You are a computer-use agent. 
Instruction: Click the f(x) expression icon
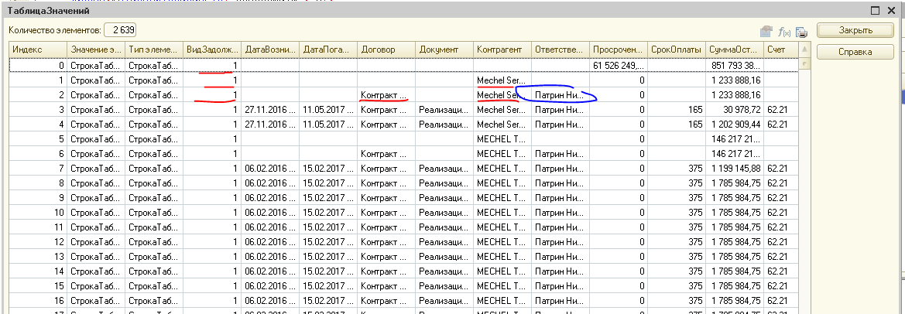coord(784,31)
